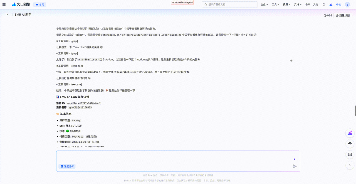Open the user avatar S menu
Viewport: 356px width, 184px height.
click(x=347, y=4)
